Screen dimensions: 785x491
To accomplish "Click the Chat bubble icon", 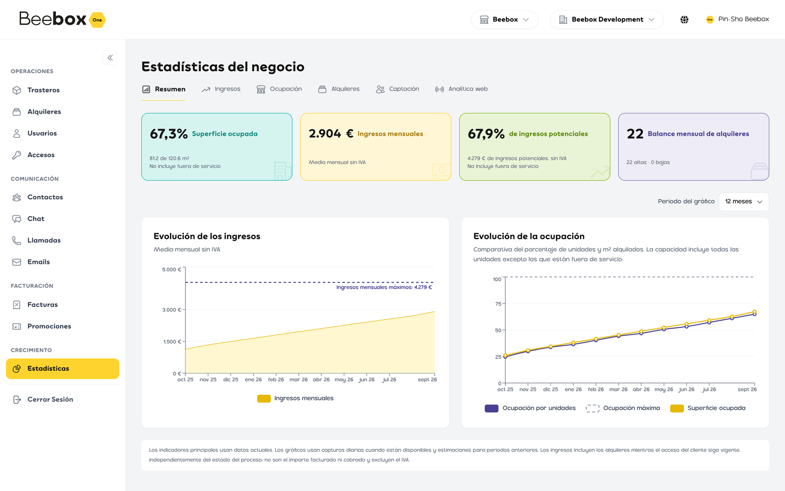I will (x=17, y=219).
